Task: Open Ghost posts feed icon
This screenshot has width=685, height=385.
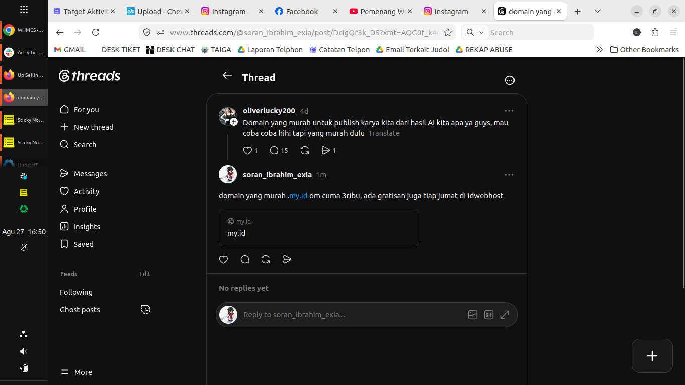Action: (146, 309)
